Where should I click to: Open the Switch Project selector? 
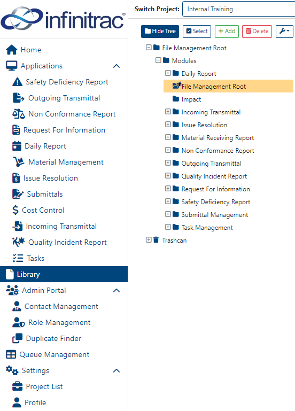click(x=238, y=9)
